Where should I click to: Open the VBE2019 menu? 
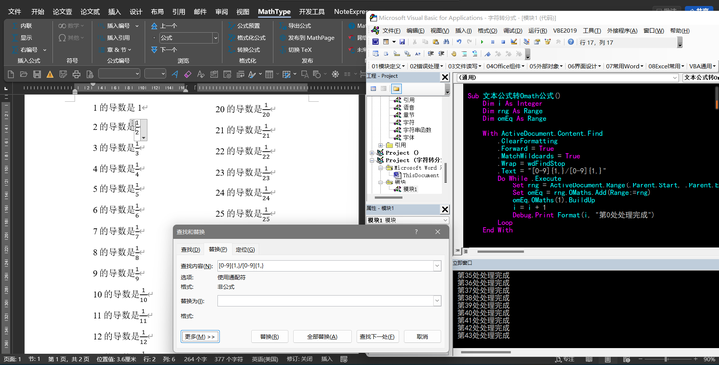point(565,31)
